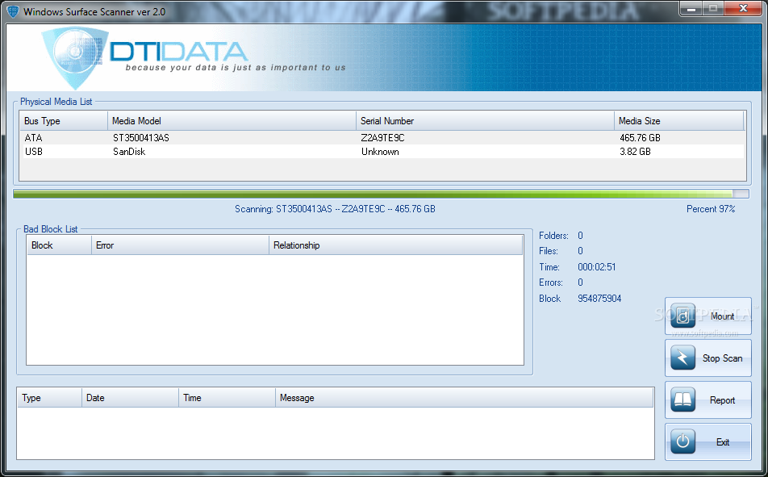Click the Folders count label
Screen dimensions: 768x477
click(553, 236)
